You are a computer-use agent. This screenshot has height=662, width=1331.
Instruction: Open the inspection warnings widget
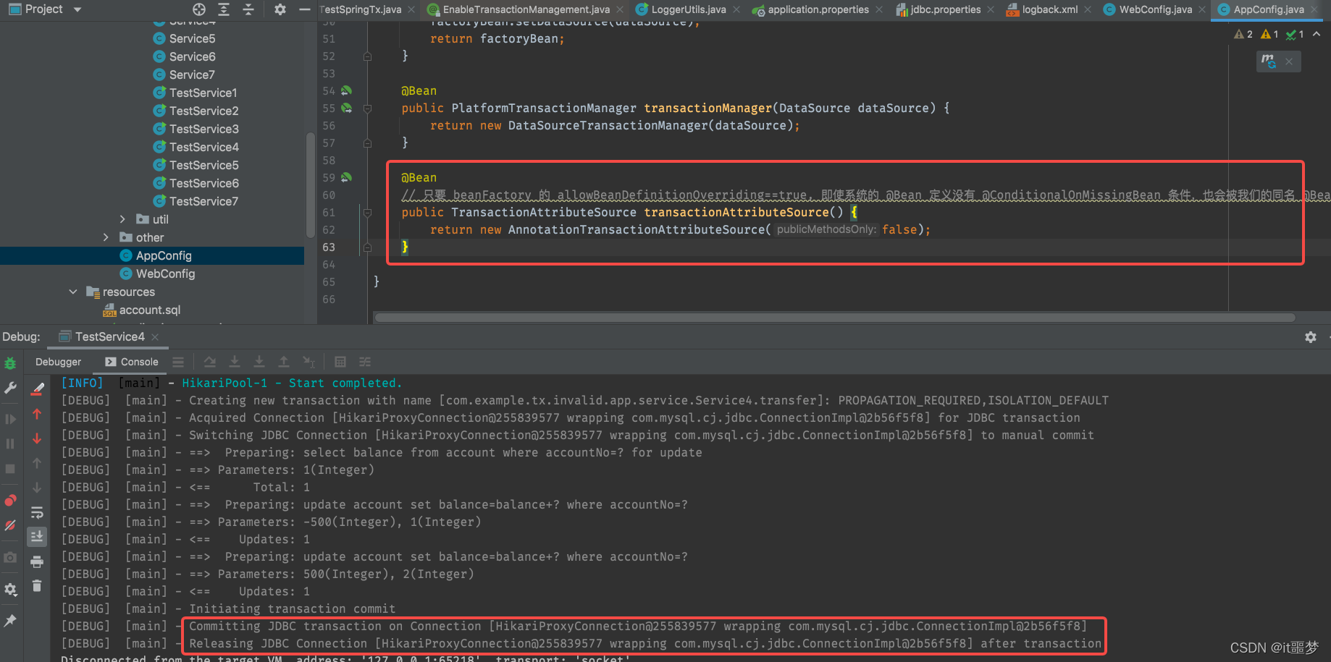(1269, 34)
